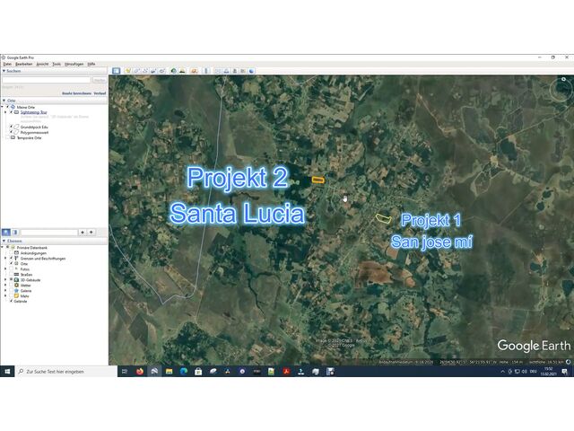Click the Google Earth search input field
The image size is (574, 431).
[45, 80]
